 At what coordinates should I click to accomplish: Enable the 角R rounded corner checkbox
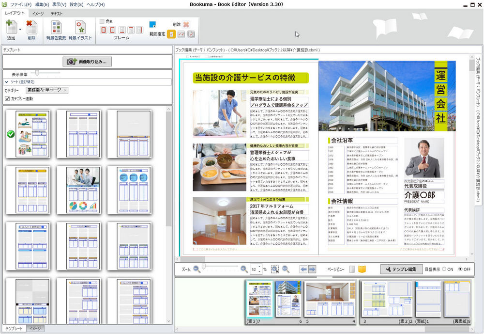(x=102, y=21)
